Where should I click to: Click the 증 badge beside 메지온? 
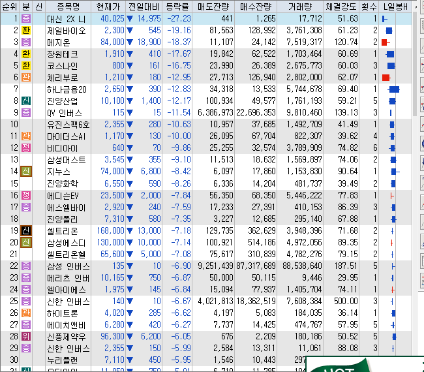click(26, 42)
